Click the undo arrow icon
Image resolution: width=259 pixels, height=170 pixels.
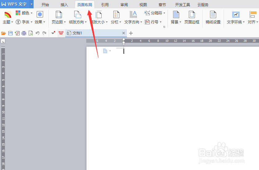[x=38, y=33]
